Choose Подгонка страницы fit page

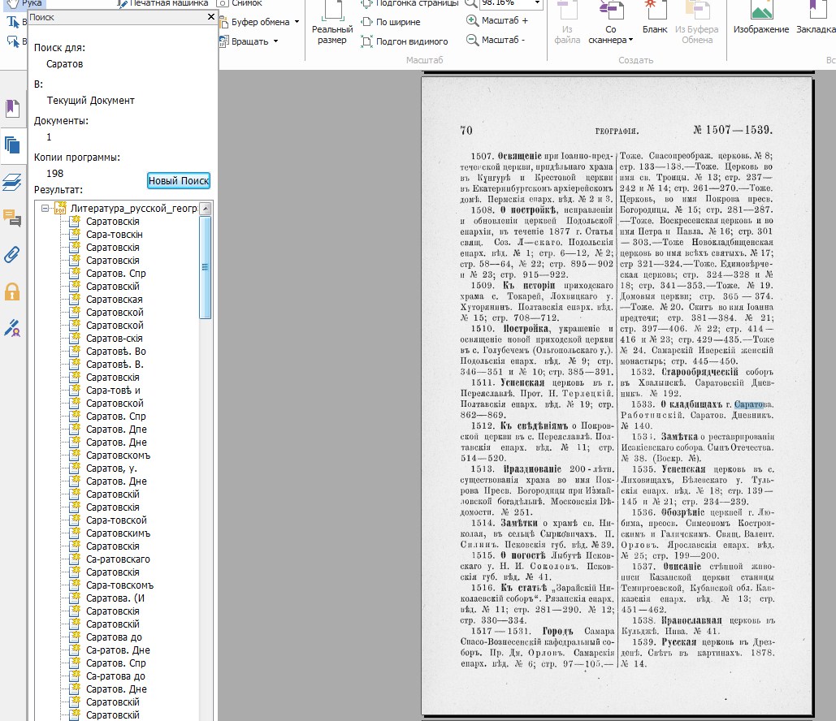(409, 3)
